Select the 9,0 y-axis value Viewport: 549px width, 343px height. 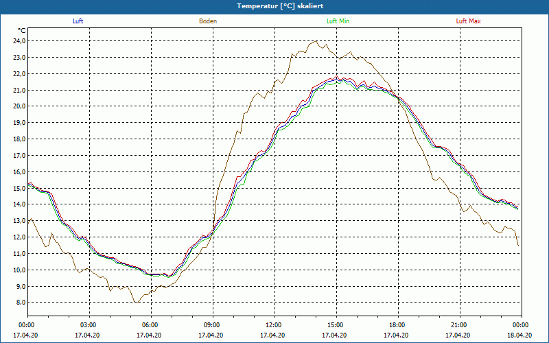[x=21, y=286]
